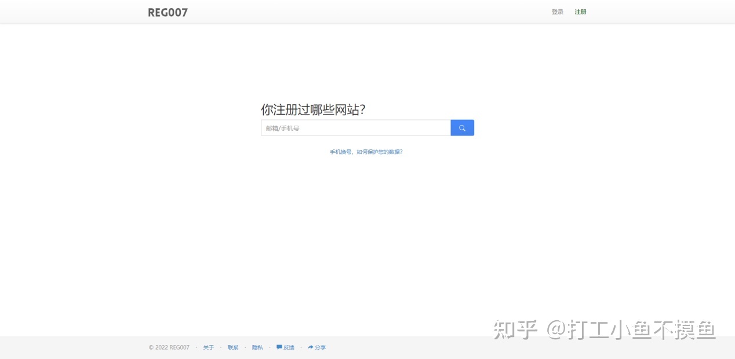Screen dimensions: 735x359
Task: Visit the 联系 footer link
Action: (x=233, y=347)
